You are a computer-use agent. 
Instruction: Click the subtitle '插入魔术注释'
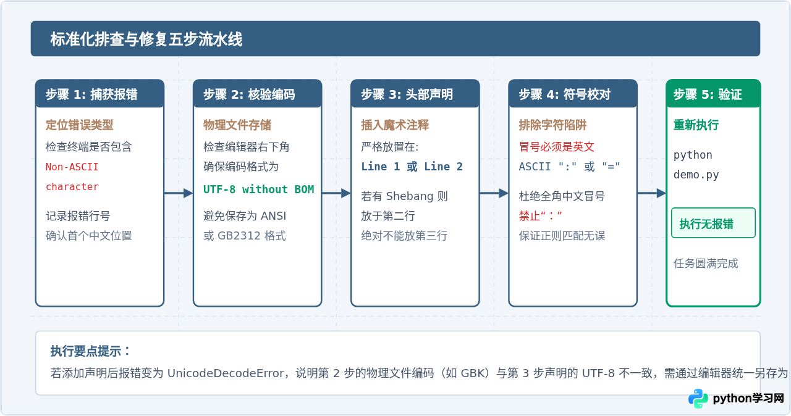395,125
